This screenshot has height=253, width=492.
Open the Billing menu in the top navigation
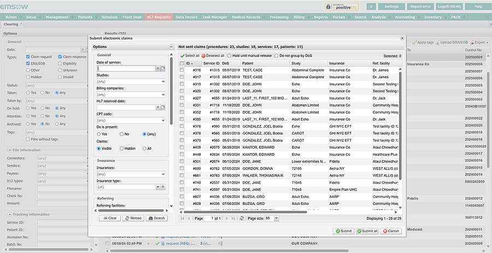[299, 17]
